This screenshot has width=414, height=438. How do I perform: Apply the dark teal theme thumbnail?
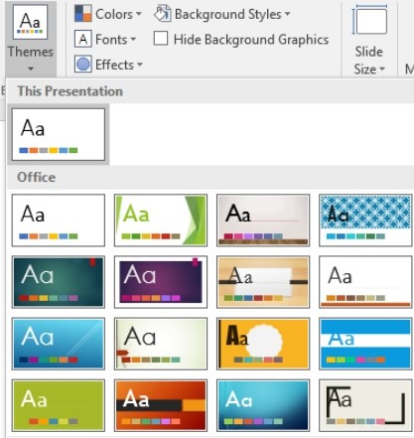point(59,282)
